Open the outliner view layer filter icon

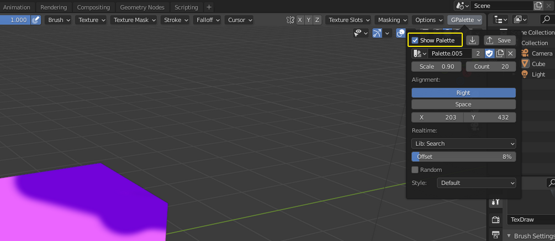pos(520,20)
